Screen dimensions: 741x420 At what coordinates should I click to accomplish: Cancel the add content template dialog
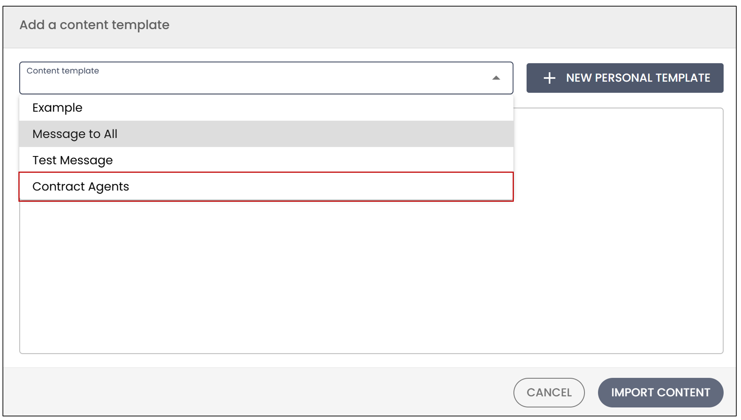tap(549, 392)
